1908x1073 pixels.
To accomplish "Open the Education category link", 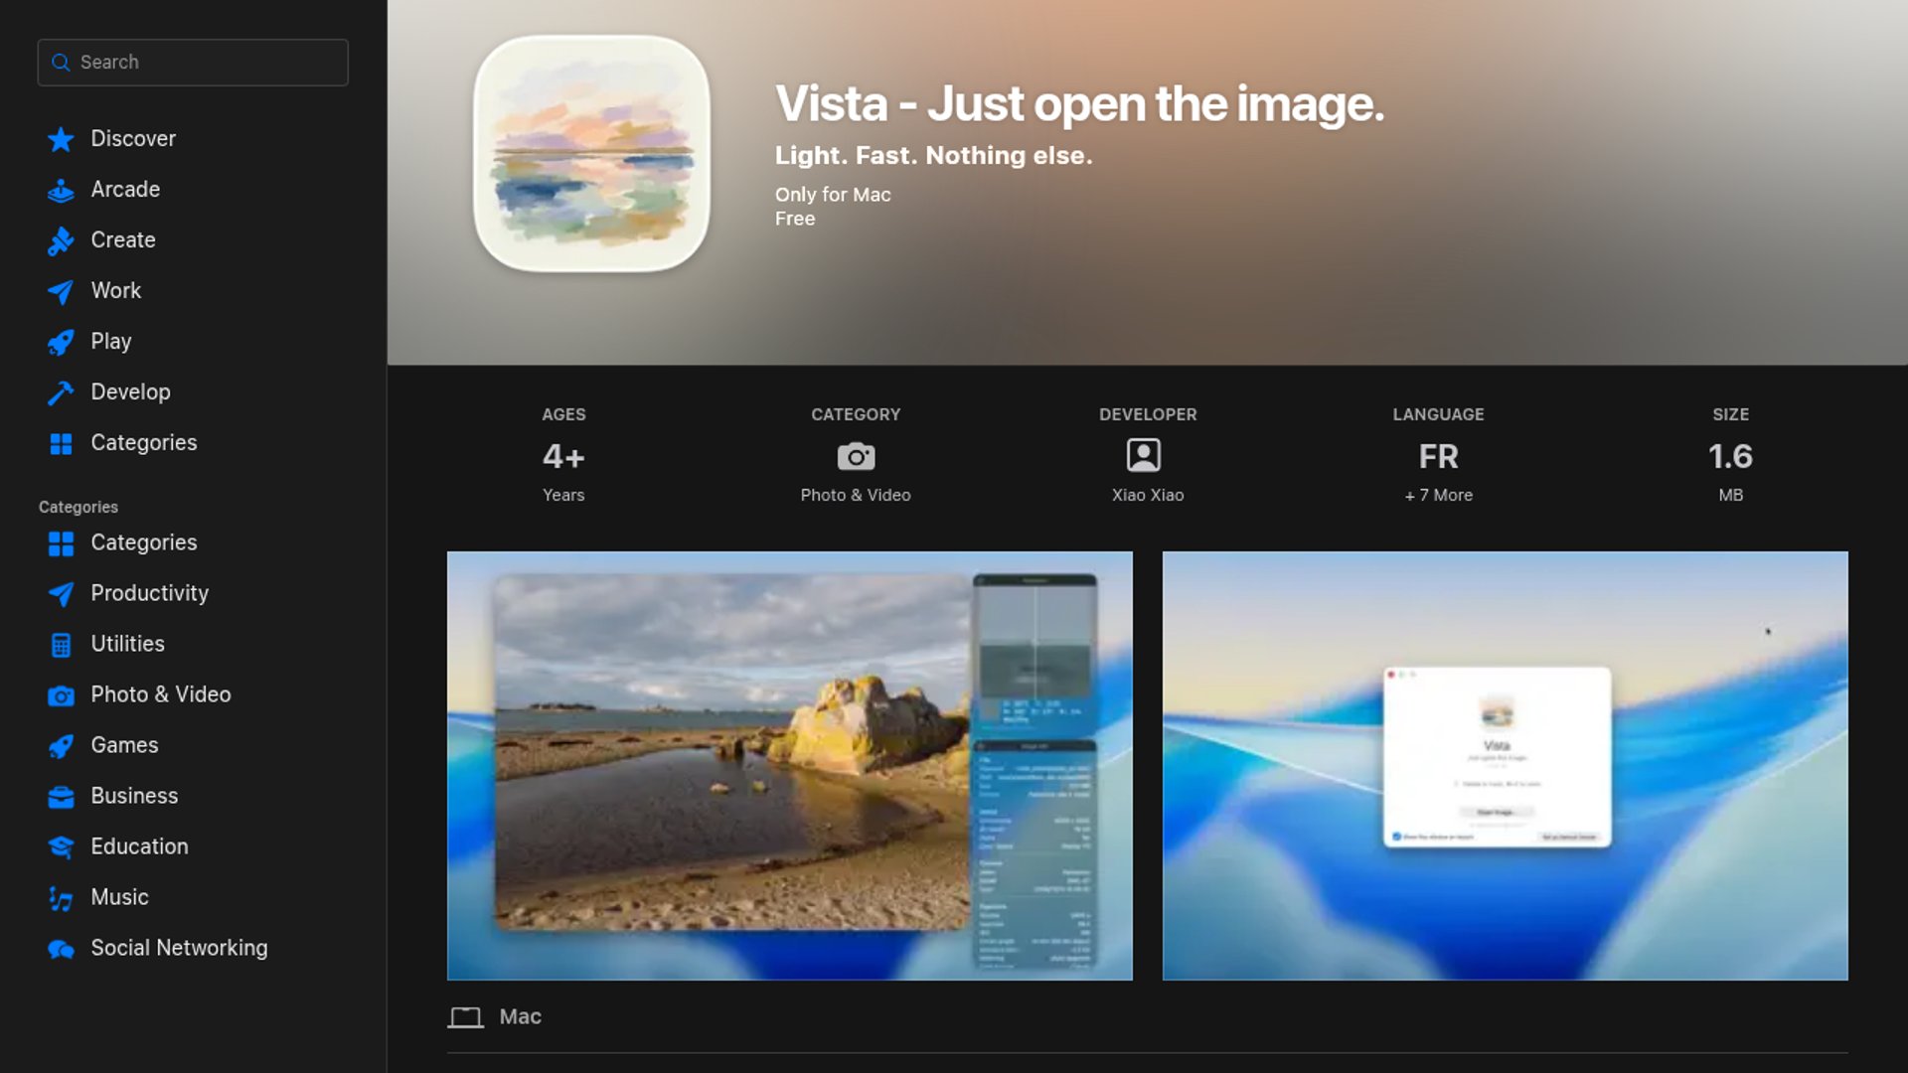I will click(x=139, y=846).
